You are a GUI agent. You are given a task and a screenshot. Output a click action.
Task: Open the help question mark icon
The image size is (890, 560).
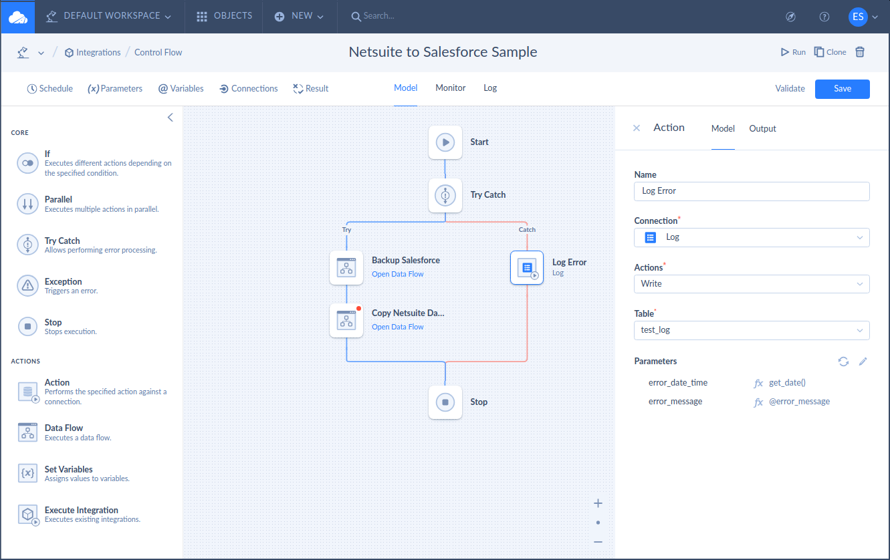[x=824, y=17]
